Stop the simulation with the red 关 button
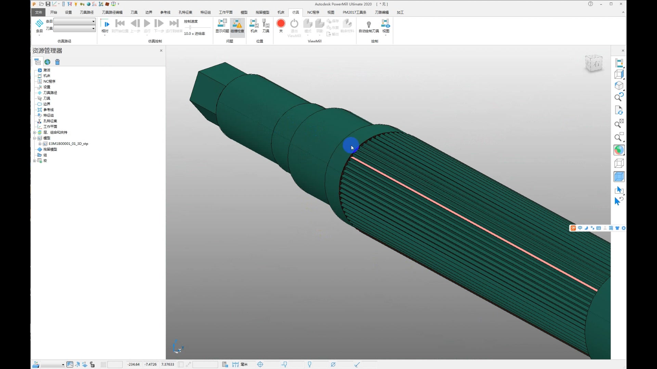Image resolution: width=657 pixels, height=369 pixels. pos(280,24)
